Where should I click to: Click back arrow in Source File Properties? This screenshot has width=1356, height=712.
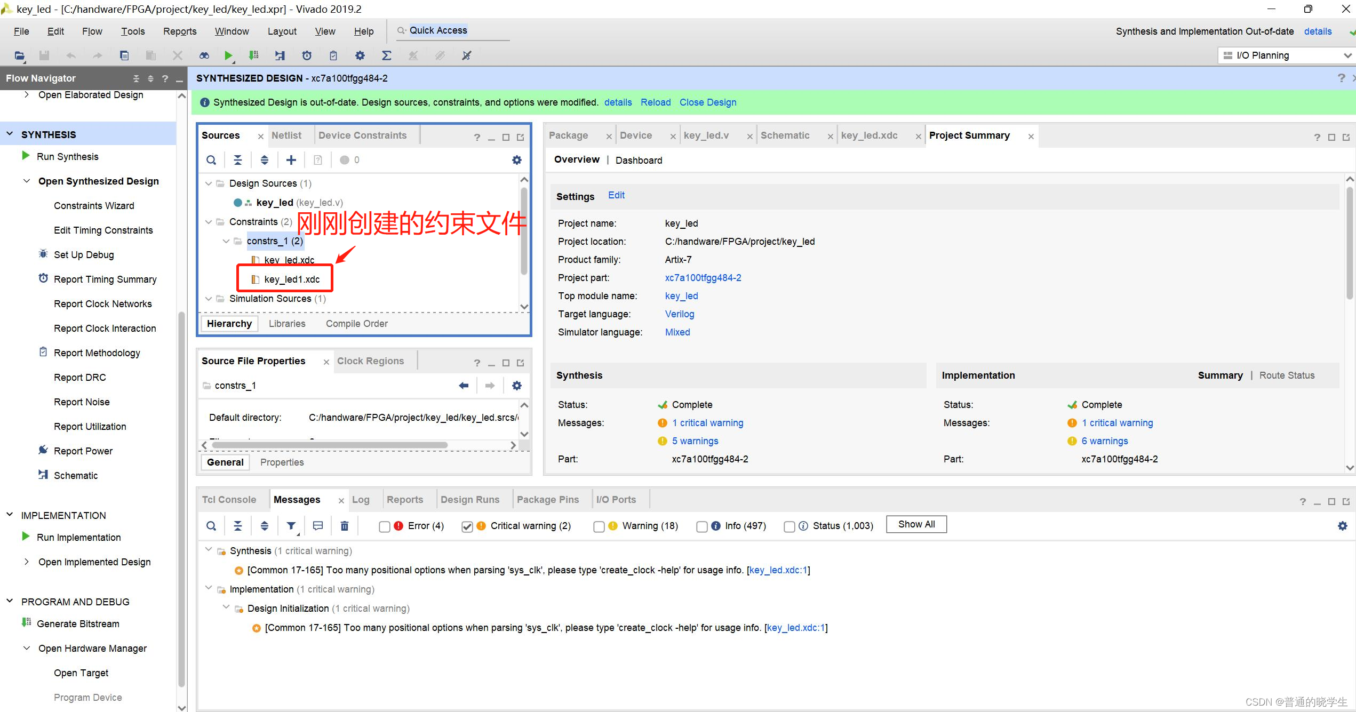pyautogui.click(x=464, y=386)
